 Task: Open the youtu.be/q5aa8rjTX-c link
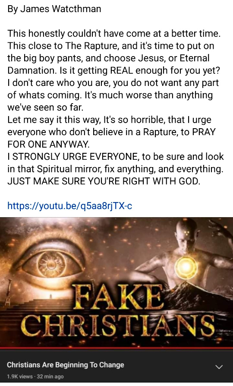70,206
